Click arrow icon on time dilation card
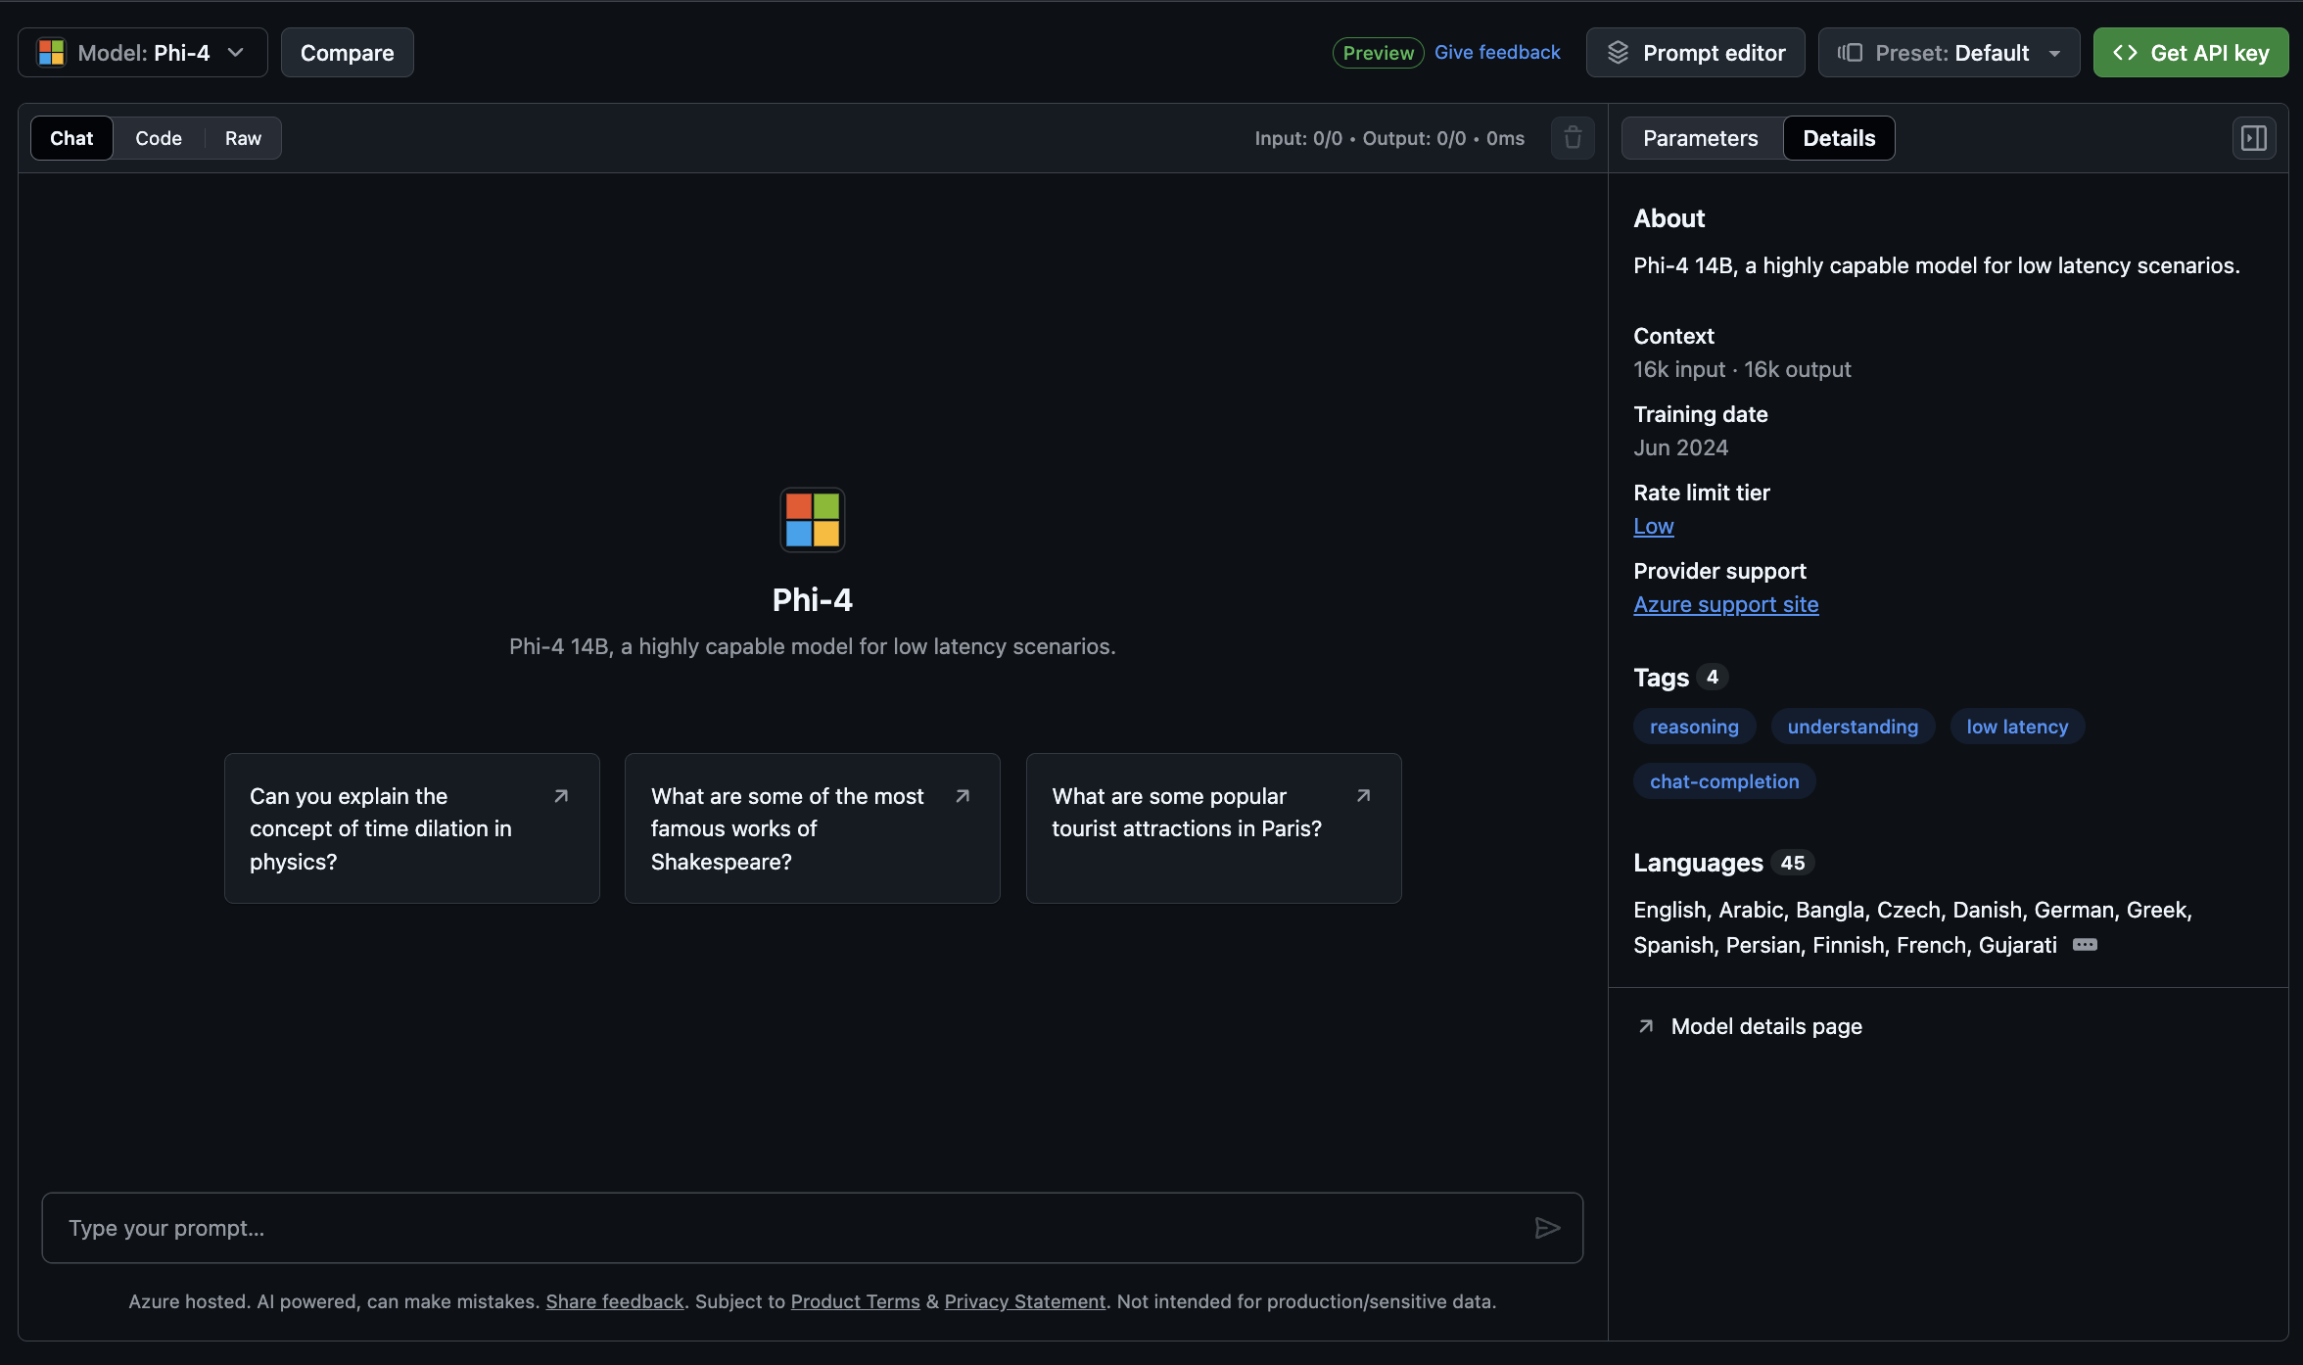Viewport: 2303px width, 1365px height. [561, 796]
